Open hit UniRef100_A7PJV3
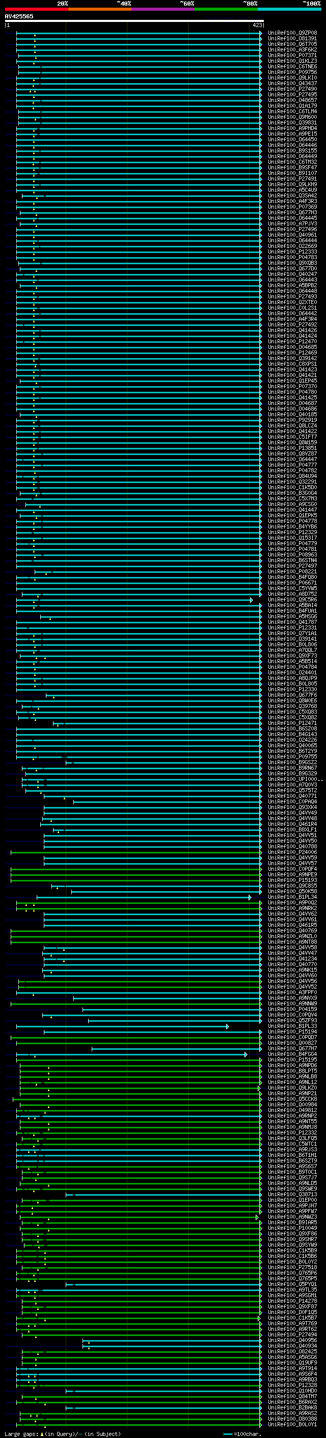Image resolution: width=326 pixels, height=1438 pixels. (292, 224)
